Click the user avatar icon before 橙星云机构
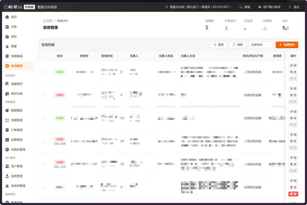This screenshot has height=205, width=307. (166, 7)
